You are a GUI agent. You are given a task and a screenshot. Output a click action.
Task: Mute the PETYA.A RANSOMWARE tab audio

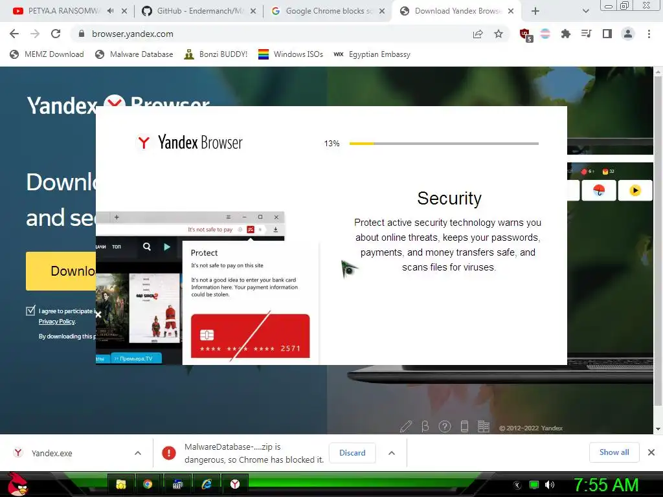point(110,11)
